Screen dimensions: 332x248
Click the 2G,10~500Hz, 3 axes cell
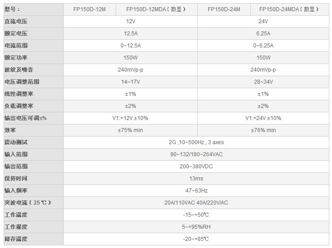point(196,142)
